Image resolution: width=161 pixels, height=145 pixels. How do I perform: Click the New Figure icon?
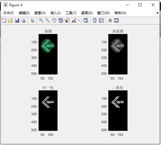point(4,20)
